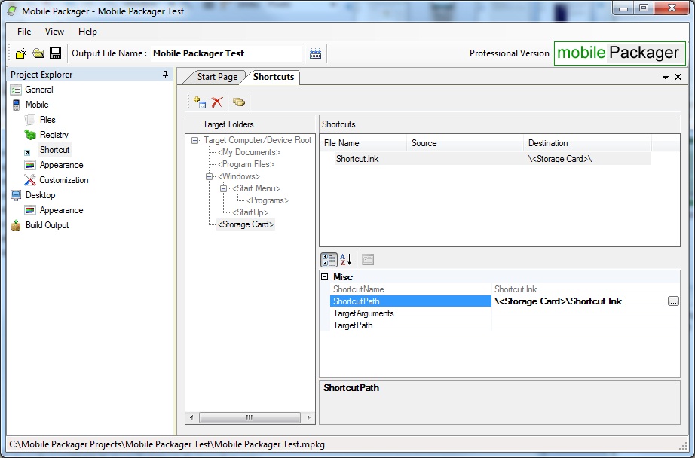
Task: Click the Files page icon
Action: 30,120
